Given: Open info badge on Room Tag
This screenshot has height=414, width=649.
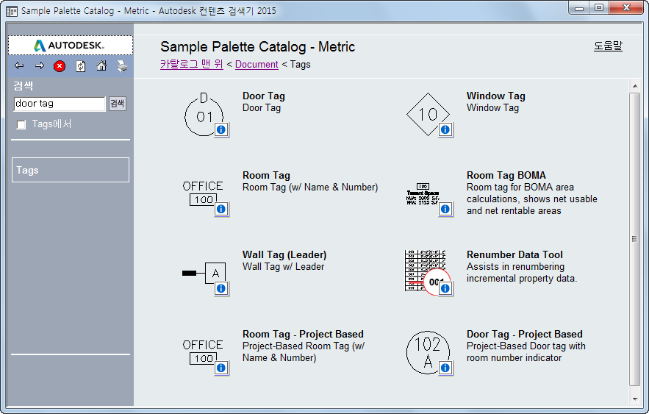Looking at the screenshot, I should coord(221,209).
